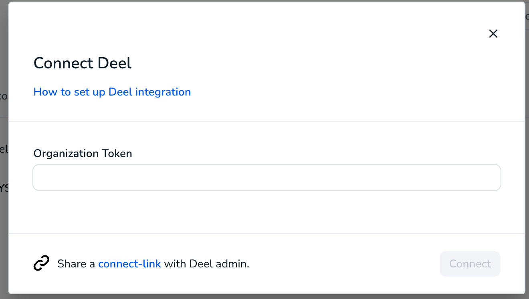Open the connect-link hyperlink
The height and width of the screenshot is (299, 529).
[129, 264]
